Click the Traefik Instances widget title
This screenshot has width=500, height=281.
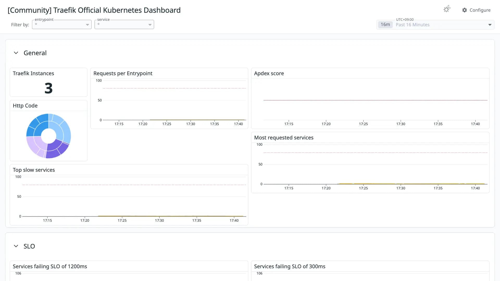(x=33, y=73)
